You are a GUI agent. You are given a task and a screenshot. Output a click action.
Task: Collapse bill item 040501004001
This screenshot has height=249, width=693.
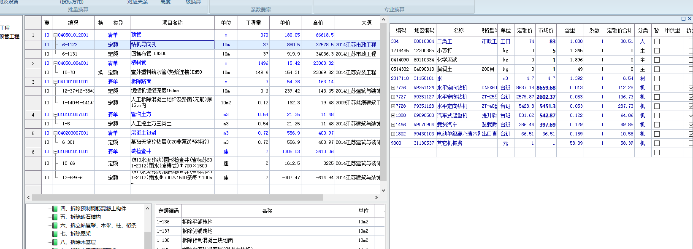(55, 64)
